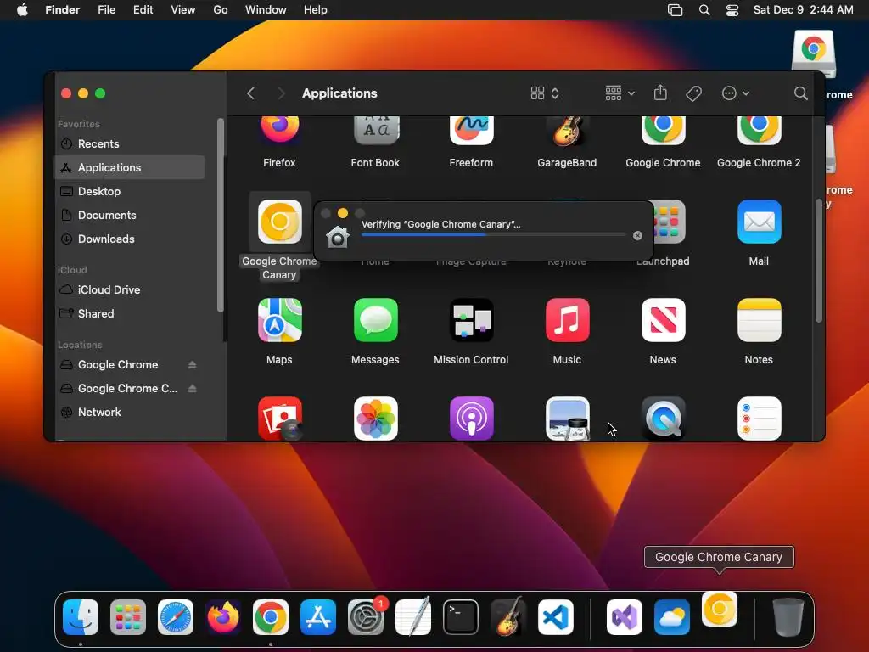Eject the Google Chrome C... volume

coord(193,389)
